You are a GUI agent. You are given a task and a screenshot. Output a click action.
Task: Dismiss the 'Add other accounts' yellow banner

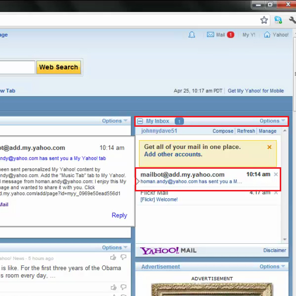click(x=269, y=147)
